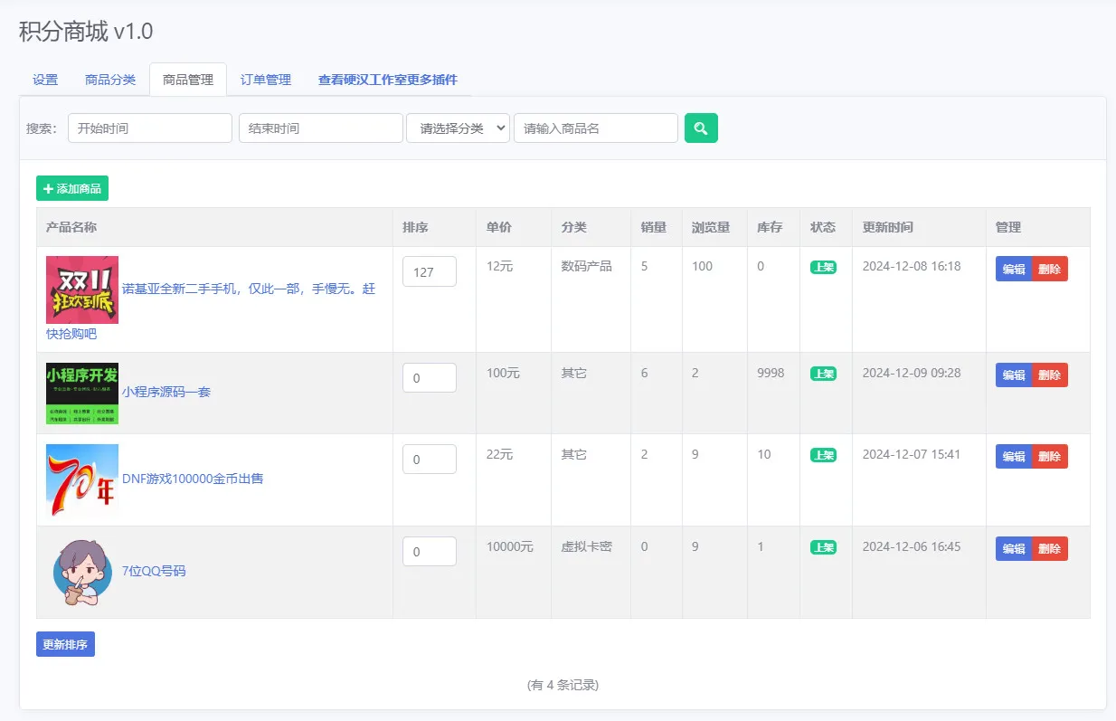1116x721 pixels.
Task: Open the 商品分类 tab
Action: [x=110, y=80]
